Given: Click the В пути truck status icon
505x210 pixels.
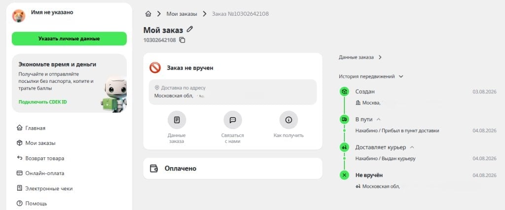Looking at the screenshot, I should [x=344, y=119].
